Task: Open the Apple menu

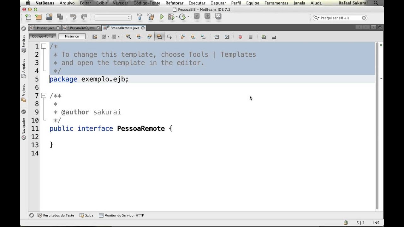Action: pos(28,3)
